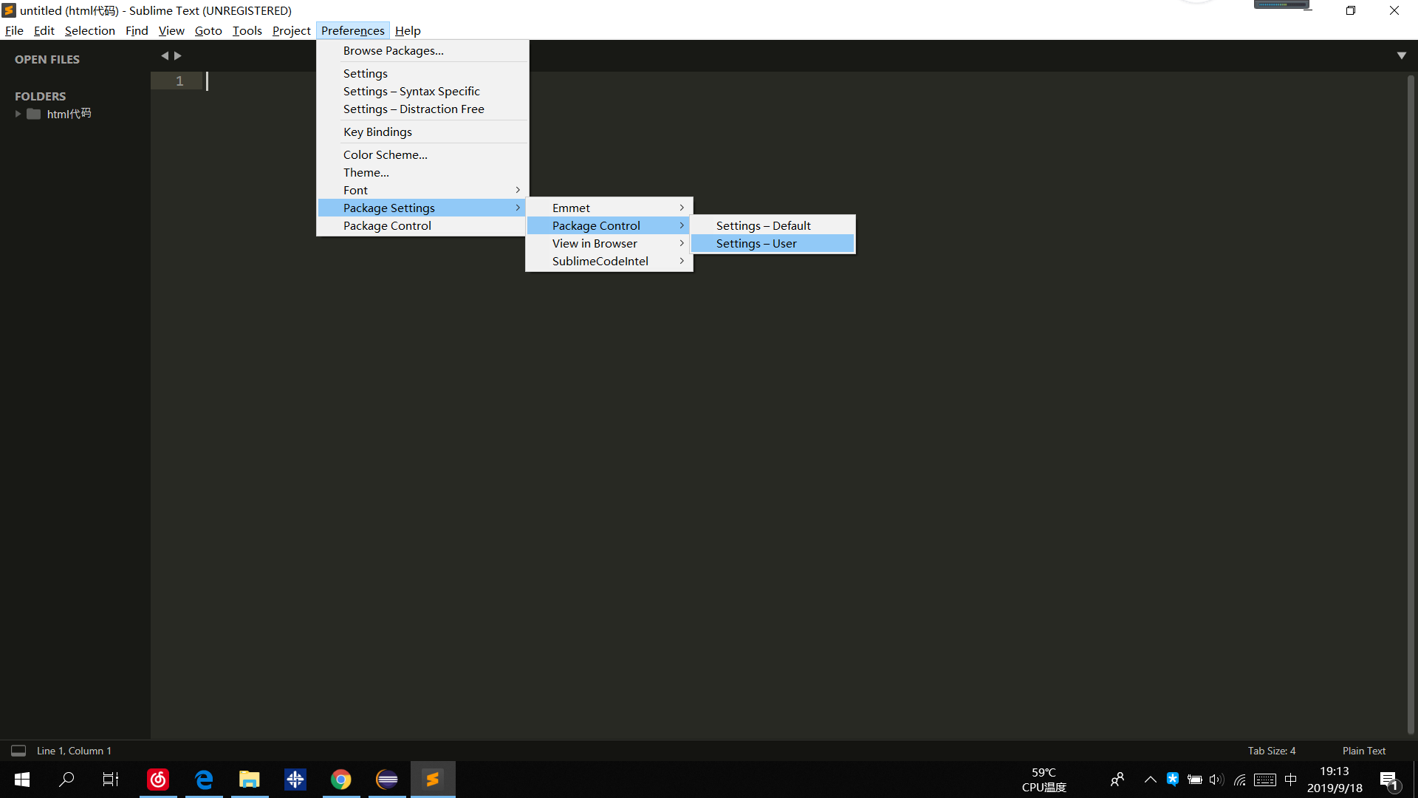Viewport: 1418px width, 798px height.
Task: Click the editor vertical scrollbar
Action: [x=1411, y=405]
